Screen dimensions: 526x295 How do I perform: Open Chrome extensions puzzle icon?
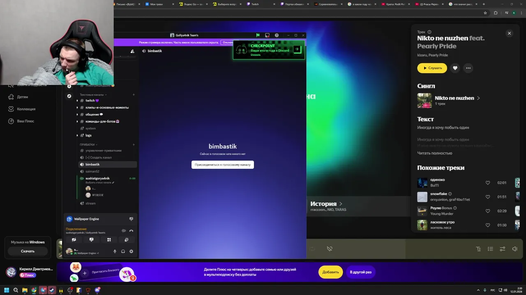point(495,13)
